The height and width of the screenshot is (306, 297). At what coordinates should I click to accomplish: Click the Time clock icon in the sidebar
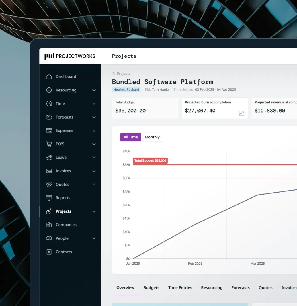(50, 103)
